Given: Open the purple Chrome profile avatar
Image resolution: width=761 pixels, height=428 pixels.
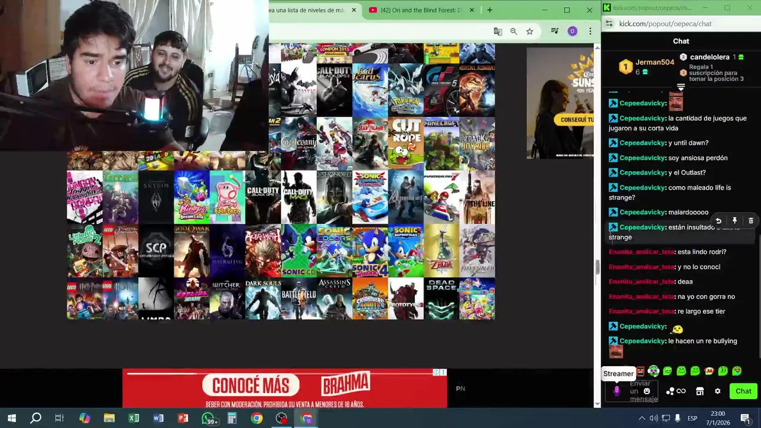Looking at the screenshot, I should coord(572,32).
